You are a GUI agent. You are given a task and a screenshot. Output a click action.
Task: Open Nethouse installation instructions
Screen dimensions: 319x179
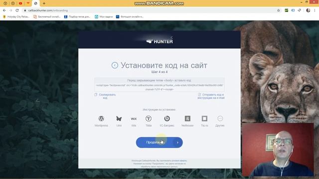[x=187, y=121]
